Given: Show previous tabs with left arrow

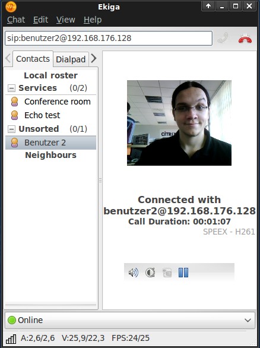Looking at the screenshot, I should (8, 58).
